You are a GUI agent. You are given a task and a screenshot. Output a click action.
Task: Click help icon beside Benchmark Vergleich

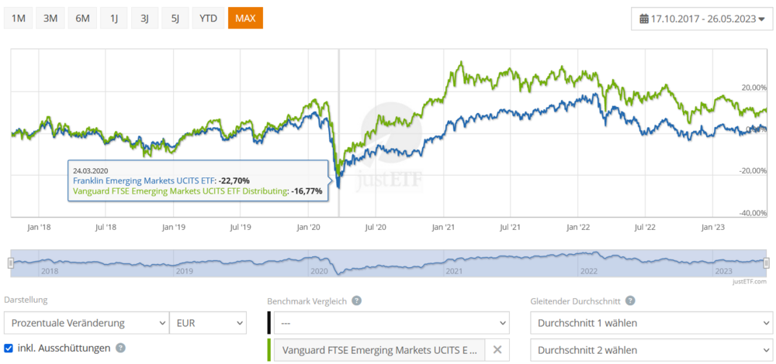pos(356,300)
